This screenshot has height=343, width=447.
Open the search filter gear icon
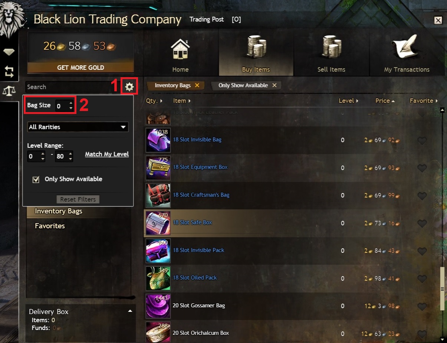[x=129, y=87]
